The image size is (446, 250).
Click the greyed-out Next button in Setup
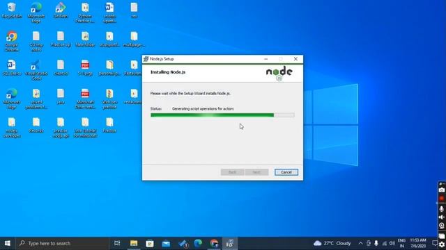coord(256,172)
